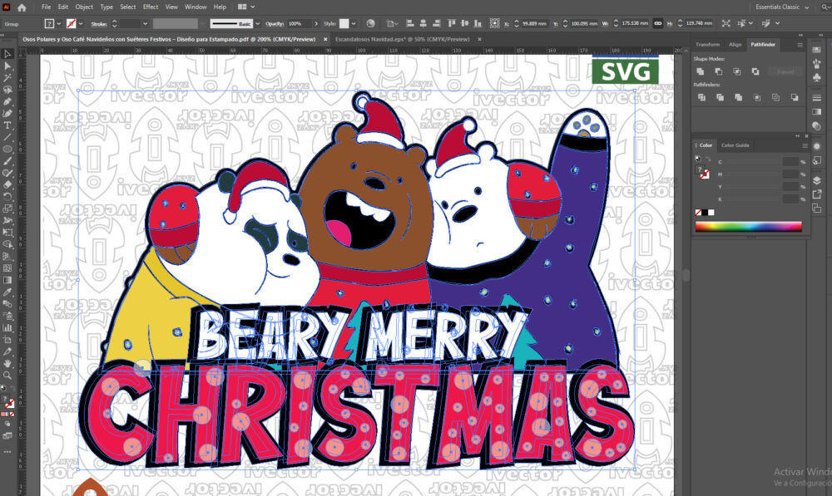Open the Essentials Classic workspace switcher

coord(782,7)
